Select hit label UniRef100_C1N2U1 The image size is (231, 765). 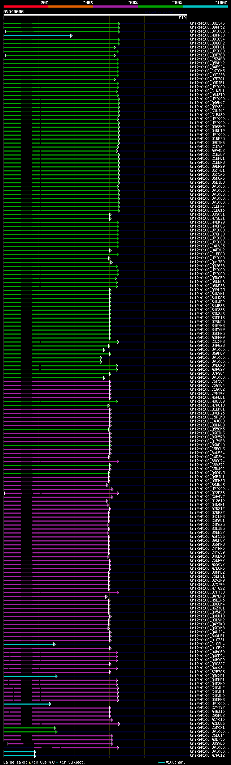pos(207,91)
